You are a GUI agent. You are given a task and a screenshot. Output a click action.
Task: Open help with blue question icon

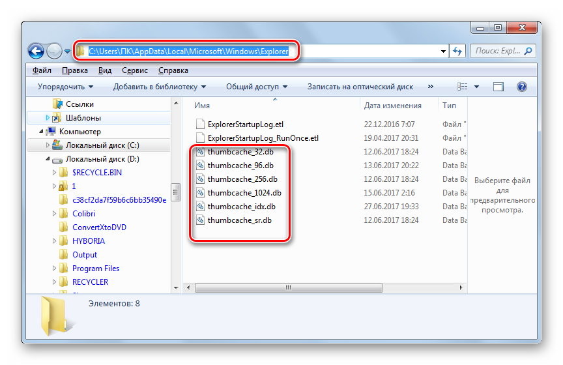pos(522,87)
